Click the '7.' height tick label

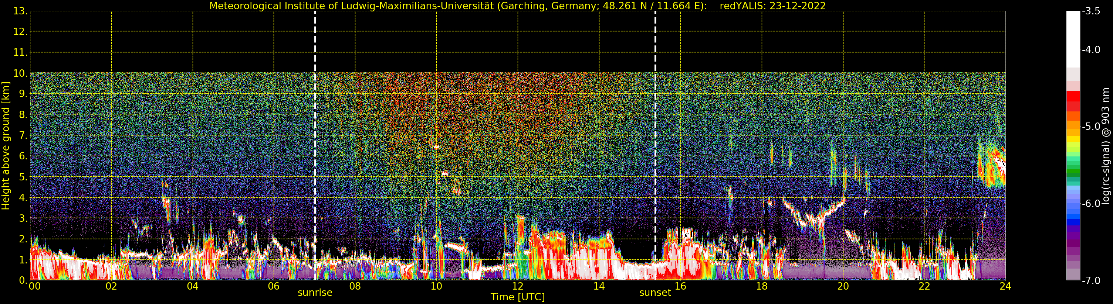23,135
